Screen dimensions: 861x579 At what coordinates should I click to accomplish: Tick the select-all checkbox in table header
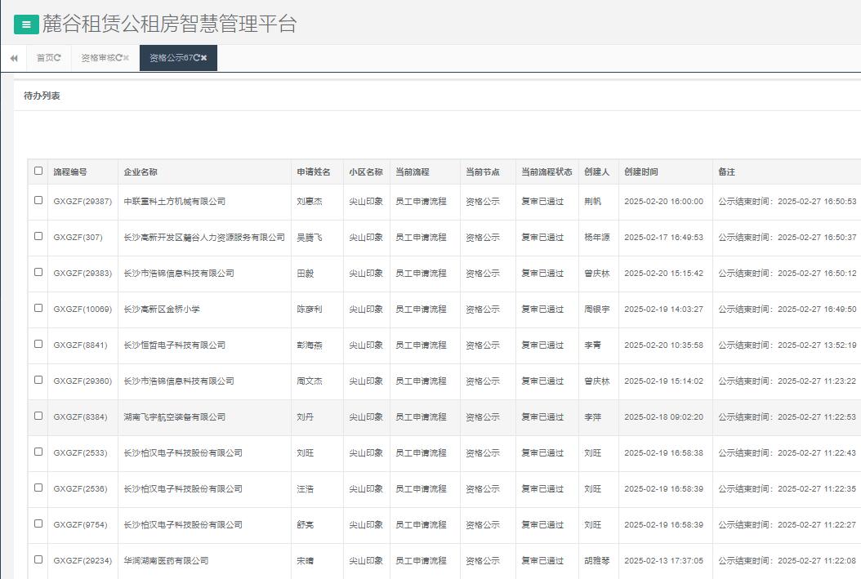tap(38, 171)
